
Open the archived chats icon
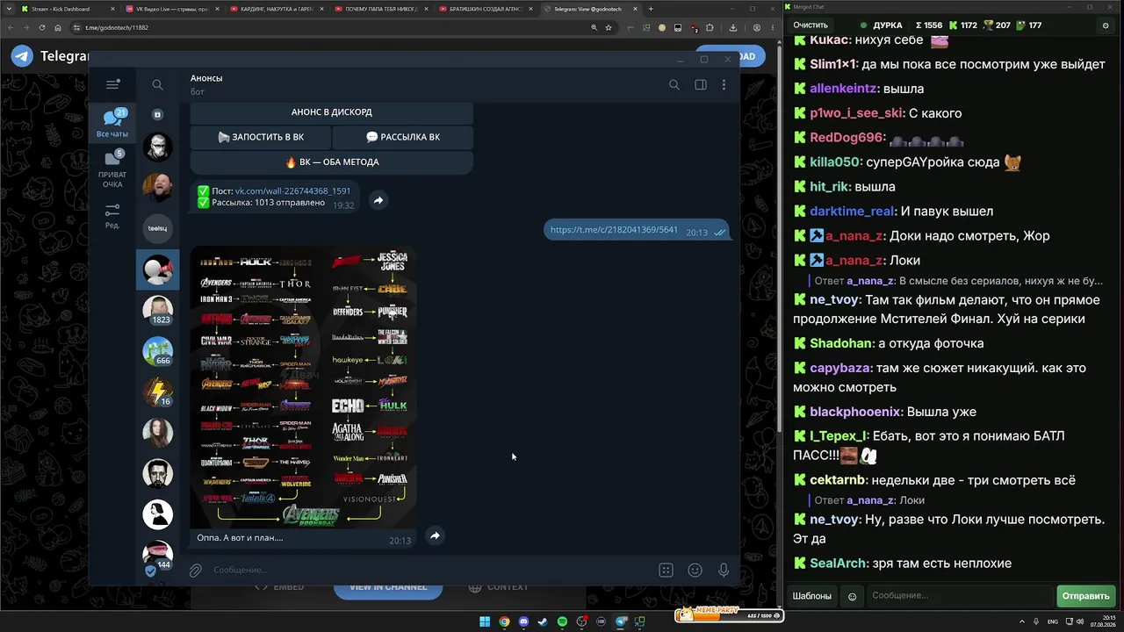click(x=158, y=114)
